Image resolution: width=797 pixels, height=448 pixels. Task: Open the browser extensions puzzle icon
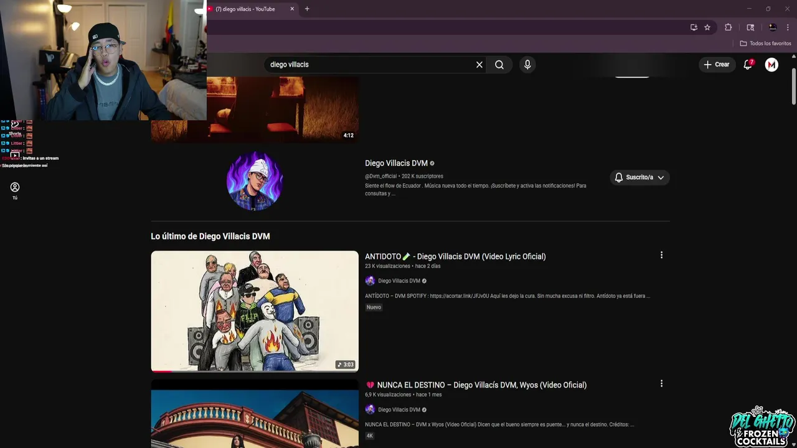pyautogui.click(x=728, y=27)
